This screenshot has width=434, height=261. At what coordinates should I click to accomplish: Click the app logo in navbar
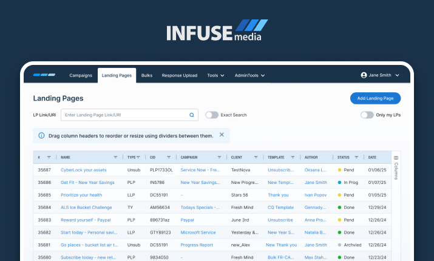[44, 75]
